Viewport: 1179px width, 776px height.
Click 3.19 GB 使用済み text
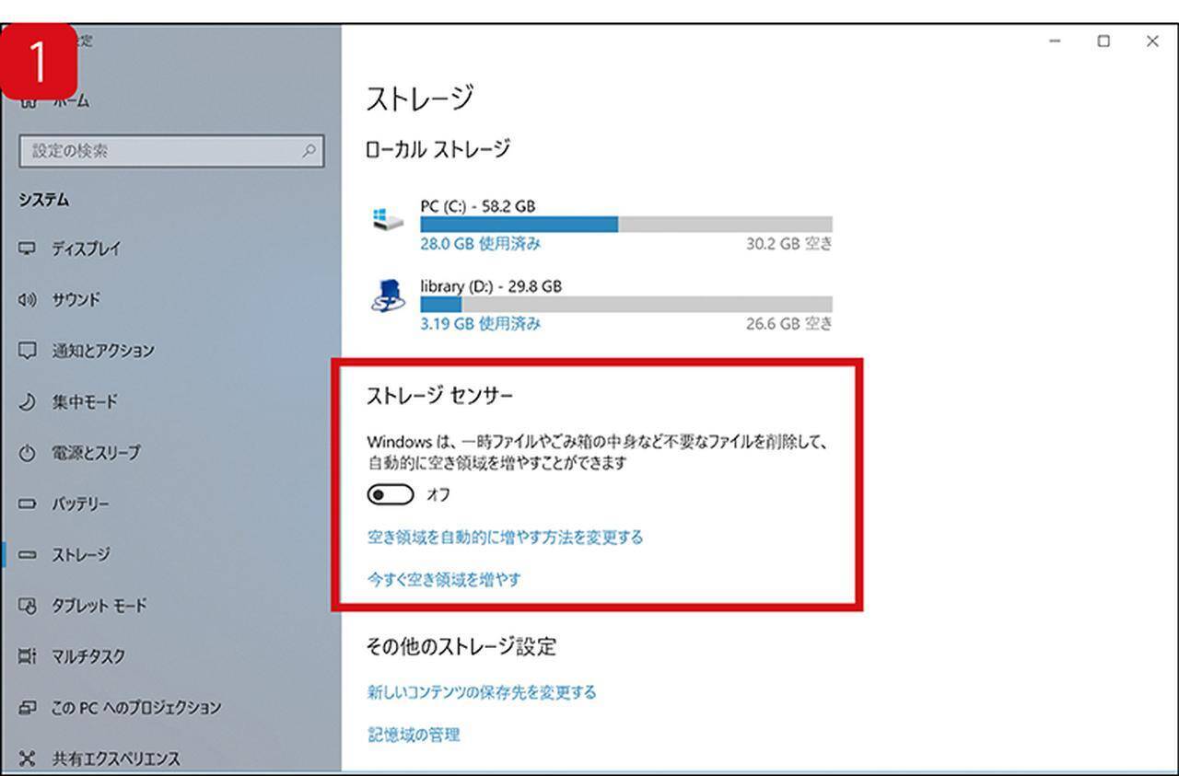[481, 323]
